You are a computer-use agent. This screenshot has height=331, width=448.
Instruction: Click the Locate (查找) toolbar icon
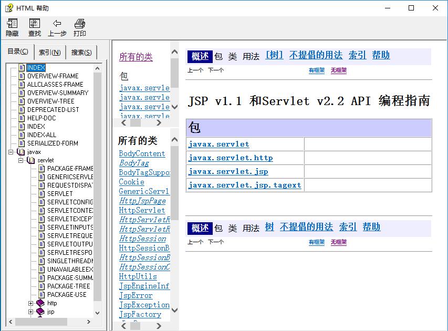[35, 23]
